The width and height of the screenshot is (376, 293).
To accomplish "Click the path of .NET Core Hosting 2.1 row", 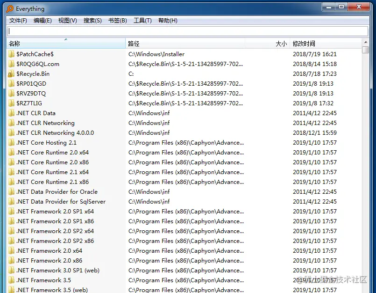I will point(186,143).
